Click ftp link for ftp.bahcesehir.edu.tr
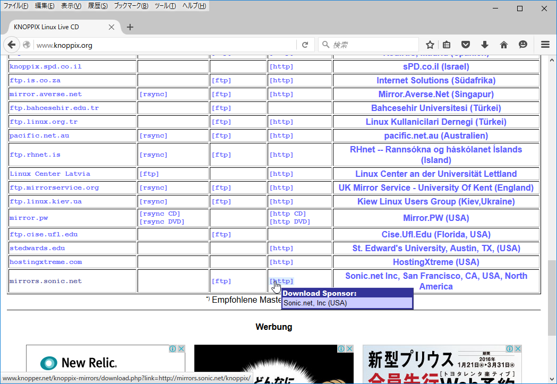557x384 pixels. click(x=221, y=108)
